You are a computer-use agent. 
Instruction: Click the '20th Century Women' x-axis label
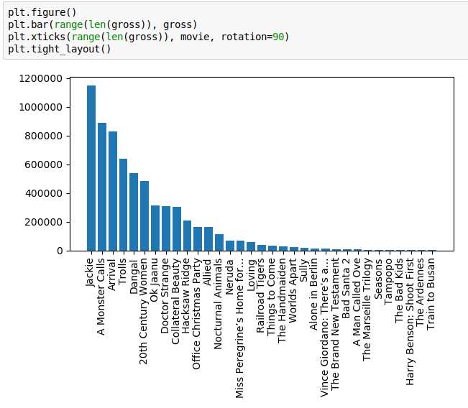coord(143,311)
